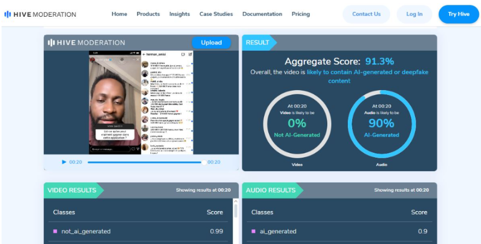Click the Log In button
This screenshot has width=481, height=244.
coord(414,14)
